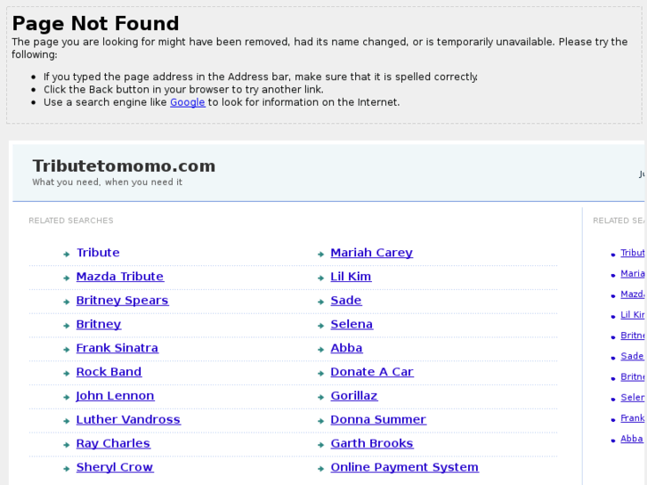The width and height of the screenshot is (647, 485).
Task: Click the arrow bullet beside Mazda Tribute
Action: click(67, 278)
